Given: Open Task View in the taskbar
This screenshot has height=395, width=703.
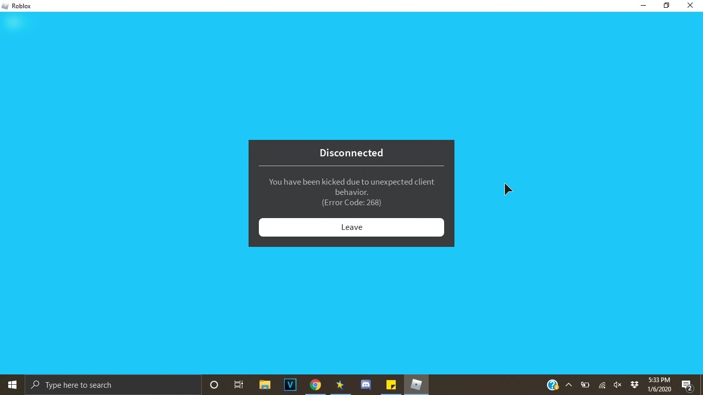Looking at the screenshot, I should point(239,385).
